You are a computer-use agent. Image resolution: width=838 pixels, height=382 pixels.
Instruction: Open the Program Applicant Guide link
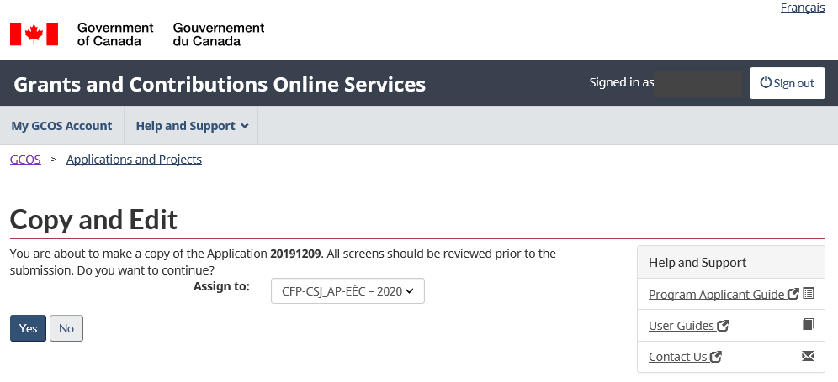pos(717,295)
